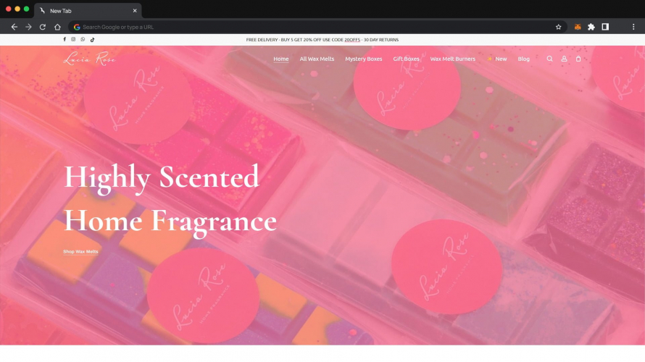Viewport: 645px width, 362px height.
Task: Click the Lucia Rose logo
Action: (x=90, y=59)
